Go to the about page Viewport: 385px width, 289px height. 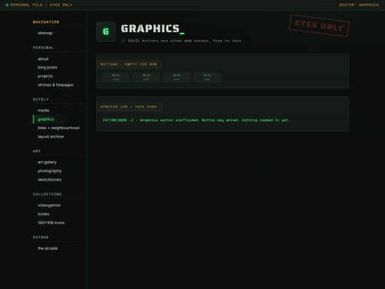(43, 59)
